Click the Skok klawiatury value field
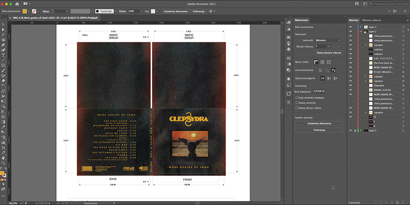410x205 pixels. pos(319,91)
